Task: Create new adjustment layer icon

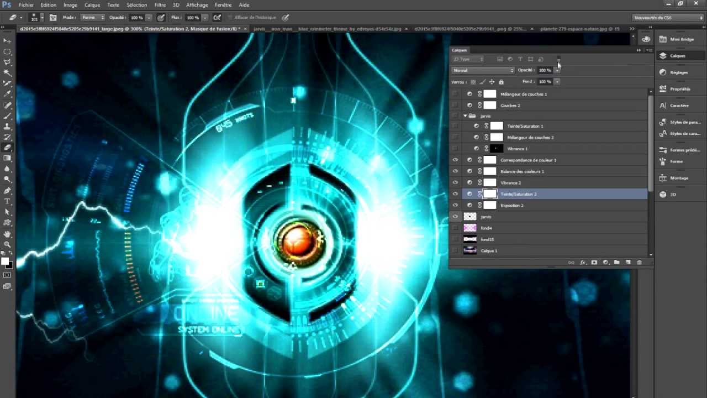Action: tap(605, 263)
